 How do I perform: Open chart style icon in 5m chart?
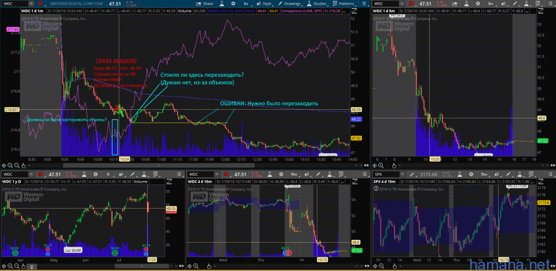point(504,4)
